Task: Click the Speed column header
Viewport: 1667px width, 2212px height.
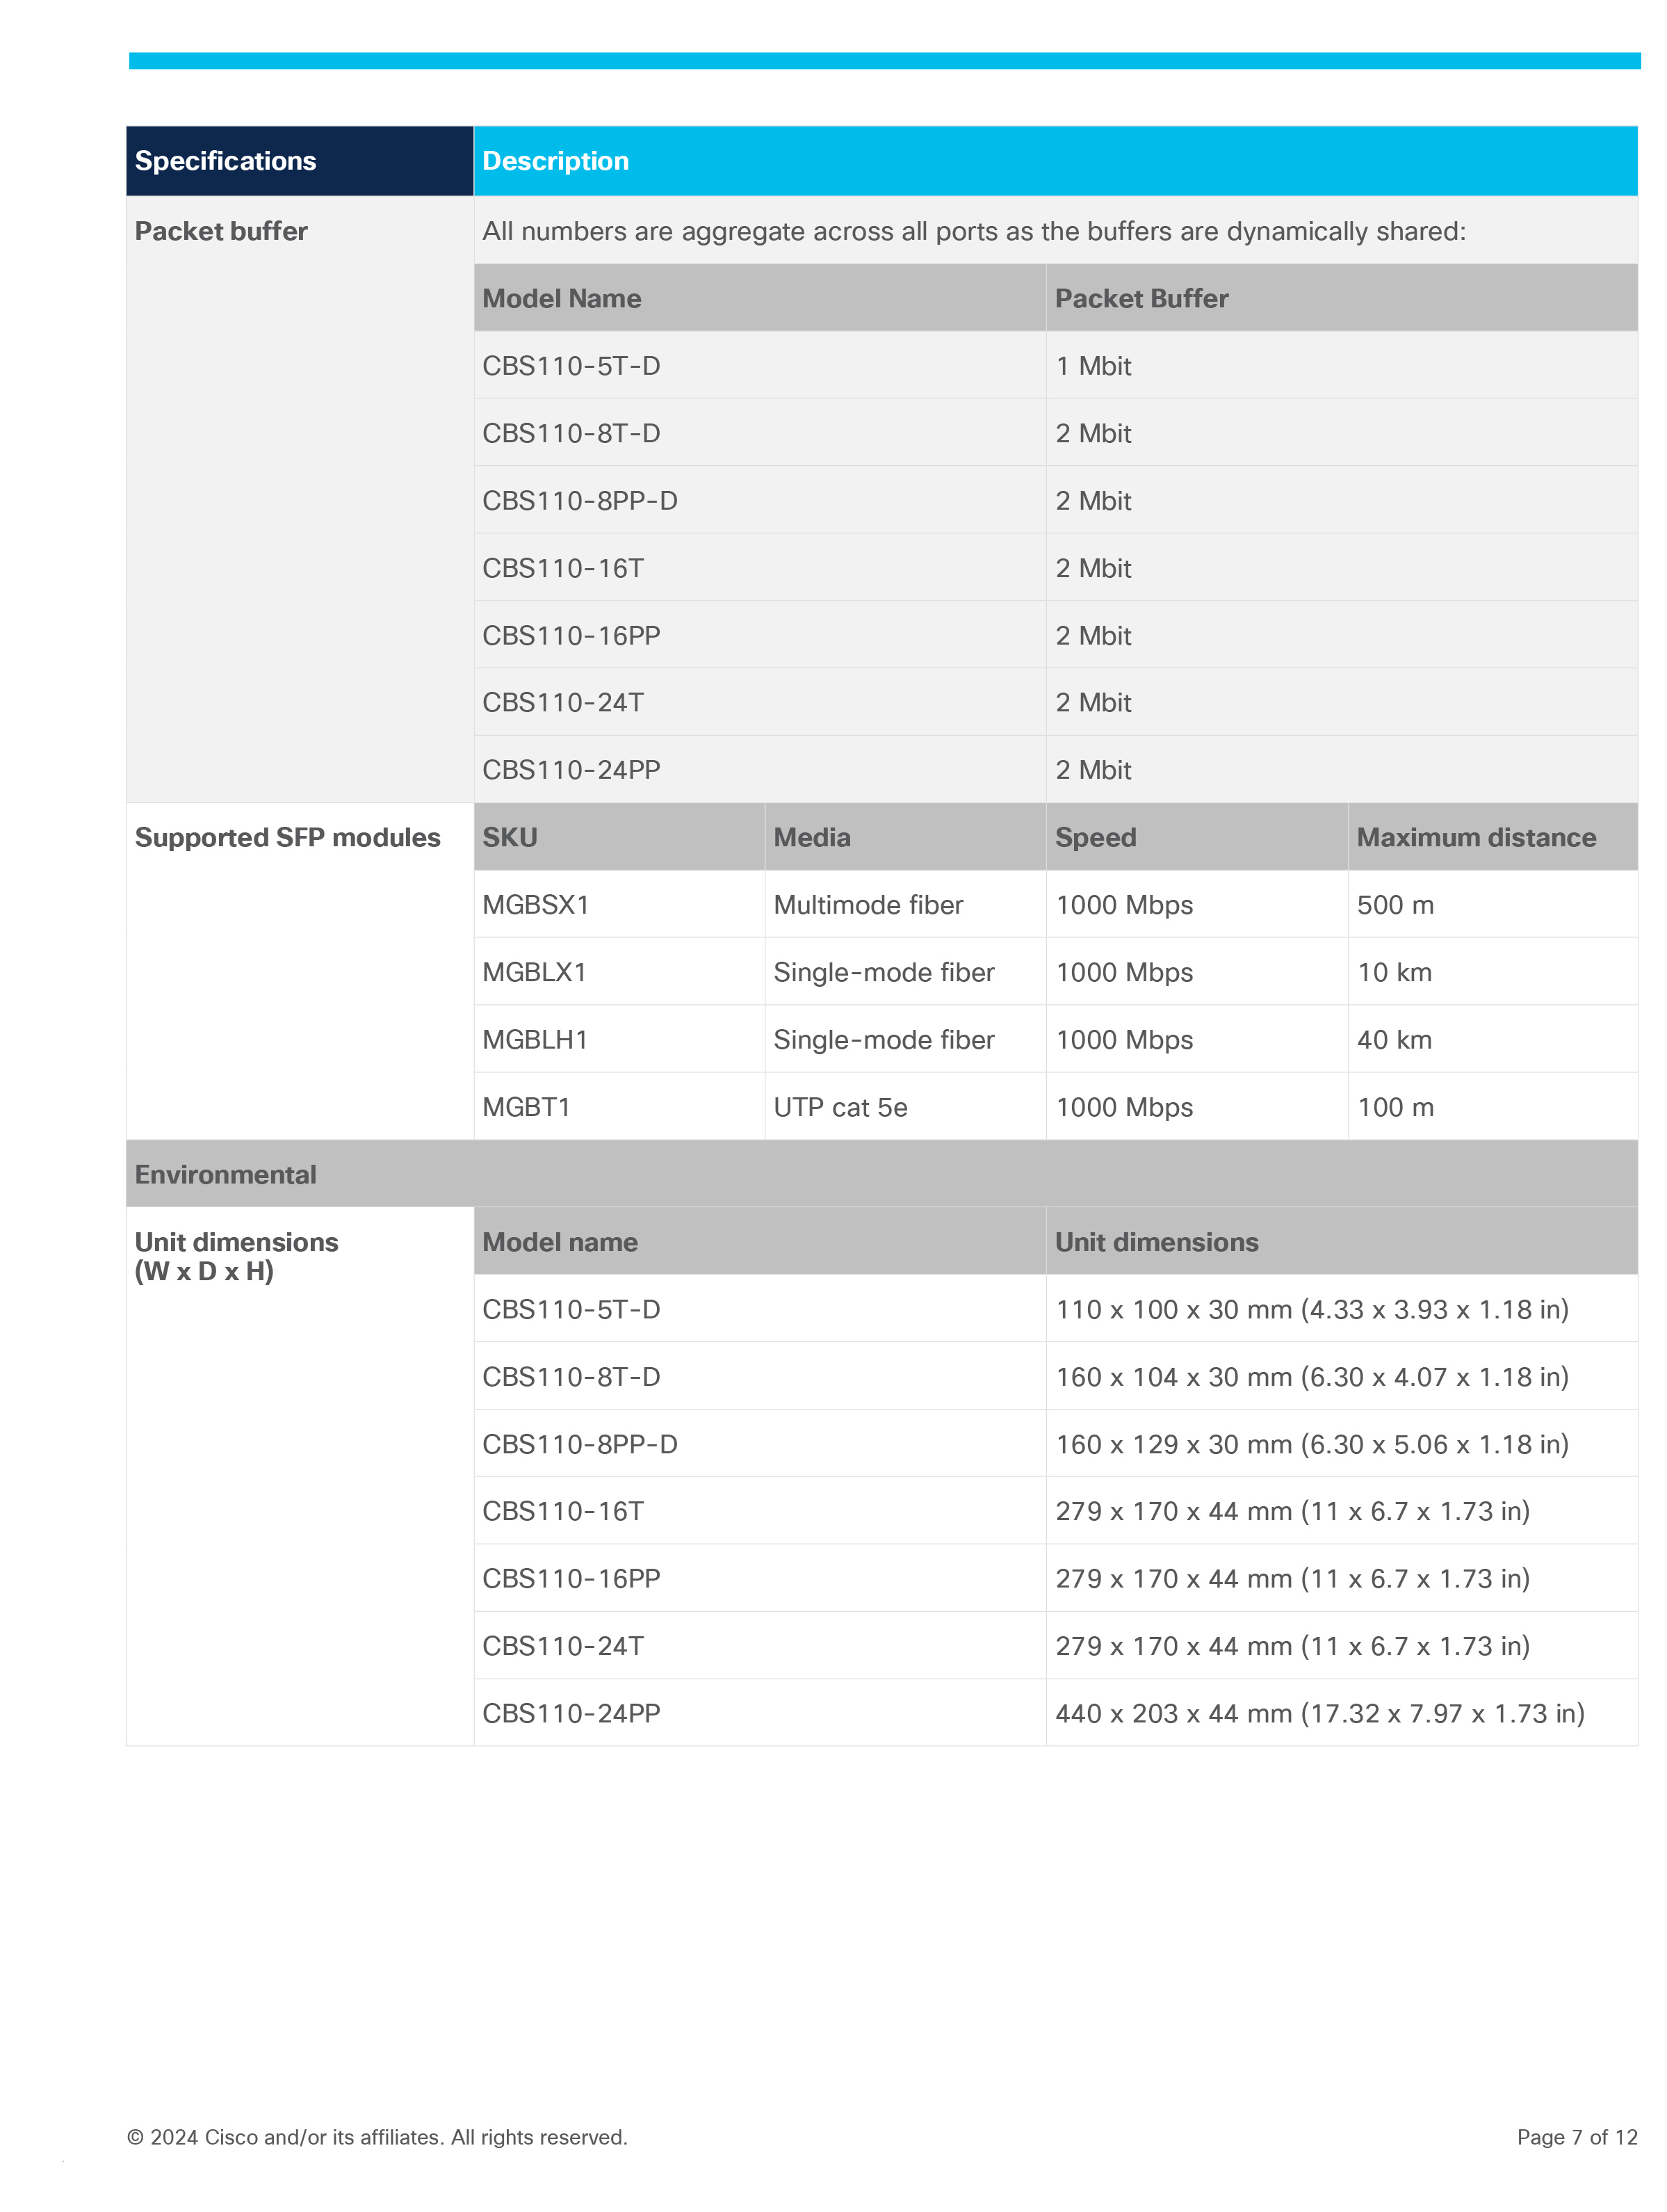Action: point(1096,837)
